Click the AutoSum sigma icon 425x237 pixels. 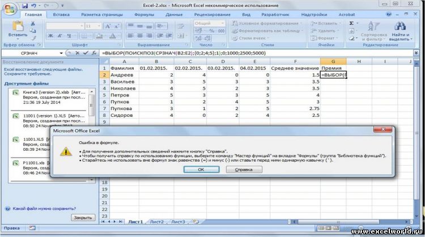click(x=351, y=23)
